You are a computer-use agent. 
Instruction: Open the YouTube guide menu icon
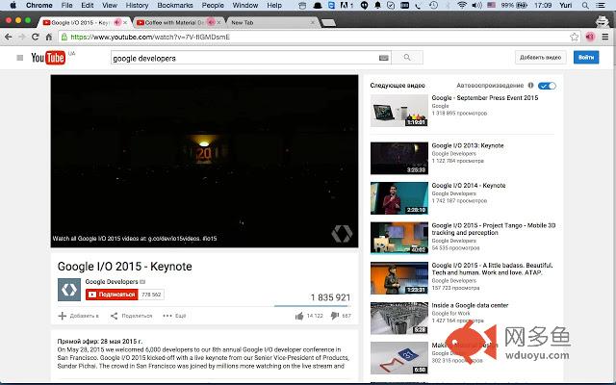point(19,58)
